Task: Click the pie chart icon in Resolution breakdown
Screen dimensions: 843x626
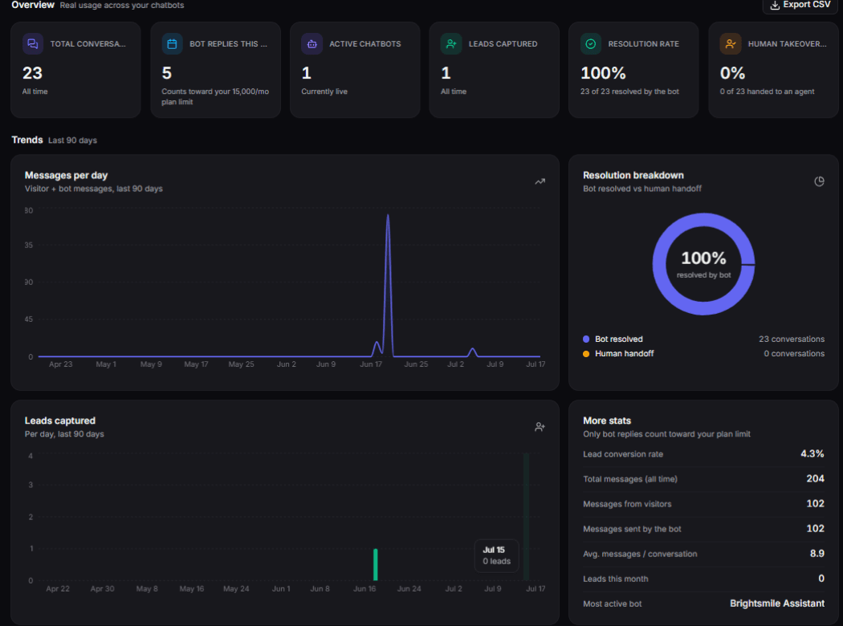Action: coord(819,181)
